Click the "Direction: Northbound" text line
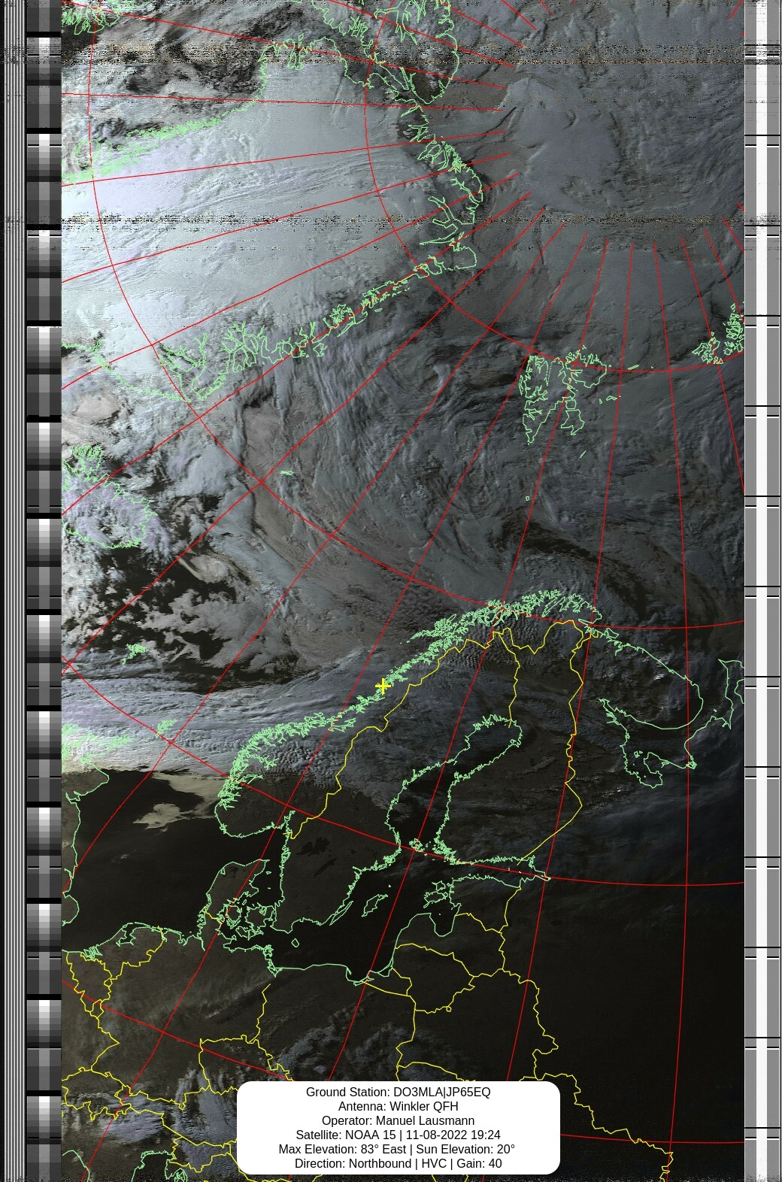 point(353,1163)
